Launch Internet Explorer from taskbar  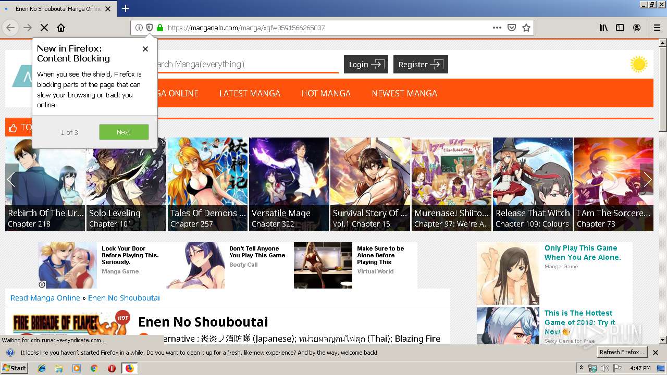pyautogui.click(x=42, y=368)
